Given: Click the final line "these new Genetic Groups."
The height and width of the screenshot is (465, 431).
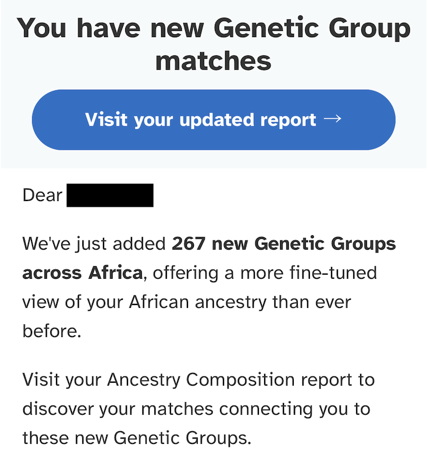Looking at the screenshot, I should point(137,438).
